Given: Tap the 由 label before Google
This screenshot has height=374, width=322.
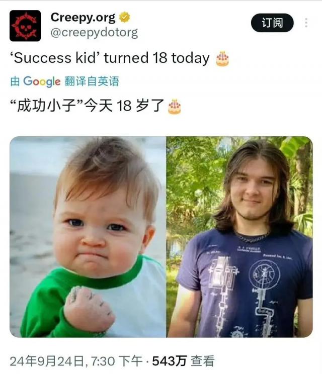Looking at the screenshot, I should point(15,81).
